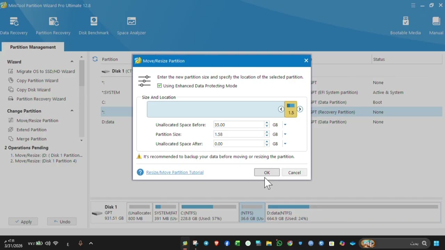Select the Unallocated 800 MB disk map block
This screenshot has height=250, width=445.
click(139, 212)
